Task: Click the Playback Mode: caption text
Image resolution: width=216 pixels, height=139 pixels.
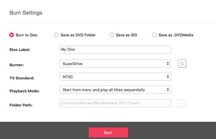Action: click(x=24, y=91)
